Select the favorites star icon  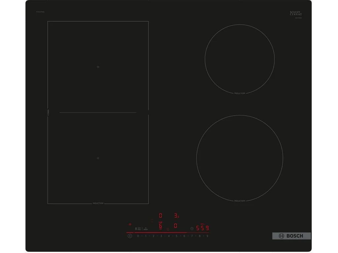point(168,229)
